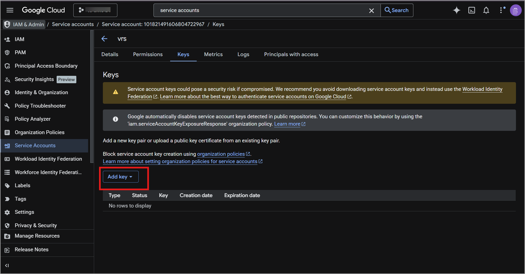Click the Service accounts breadcrumb link
The image size is (525, 274).
tap(73, 24)
